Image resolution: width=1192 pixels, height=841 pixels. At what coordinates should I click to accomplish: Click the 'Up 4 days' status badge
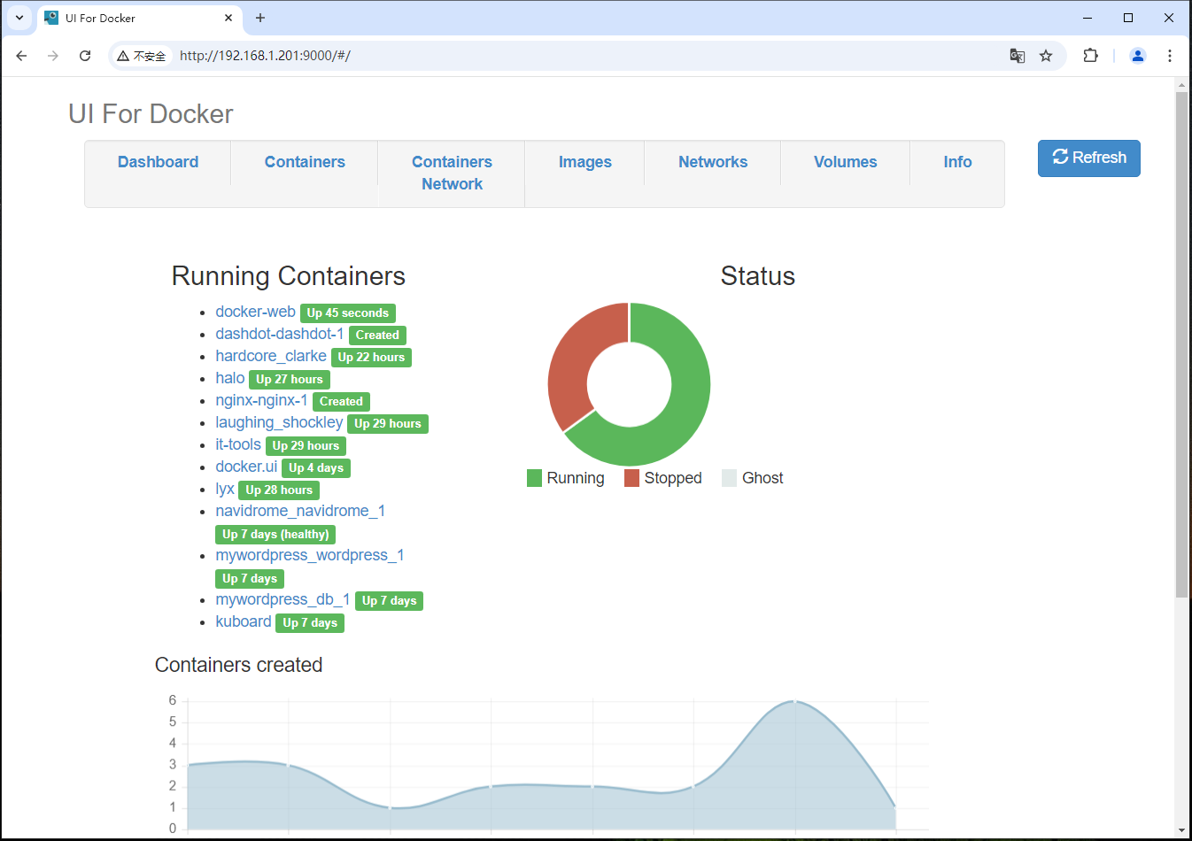(x=316, y=468)
